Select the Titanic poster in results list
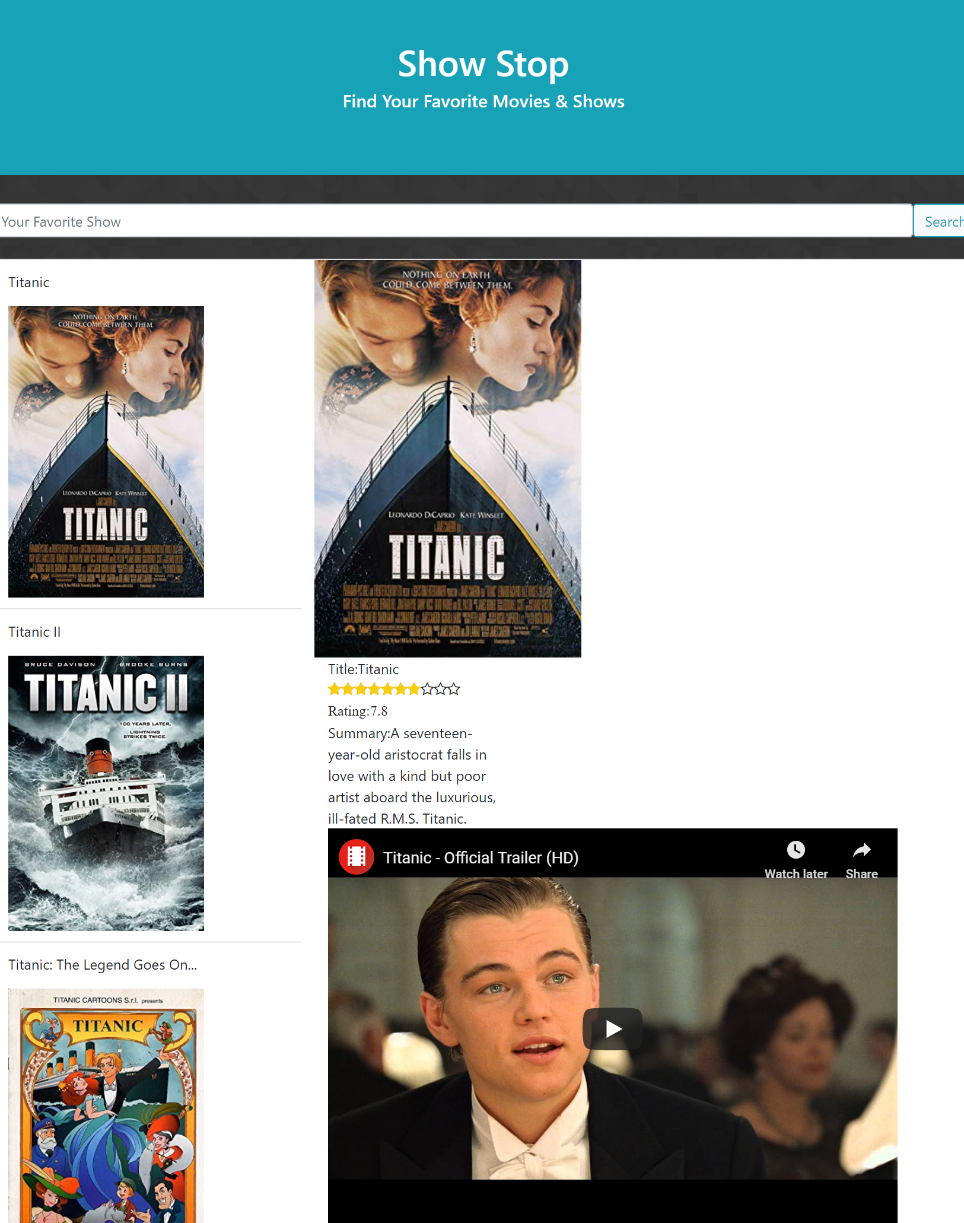 (x=106, y=452)
